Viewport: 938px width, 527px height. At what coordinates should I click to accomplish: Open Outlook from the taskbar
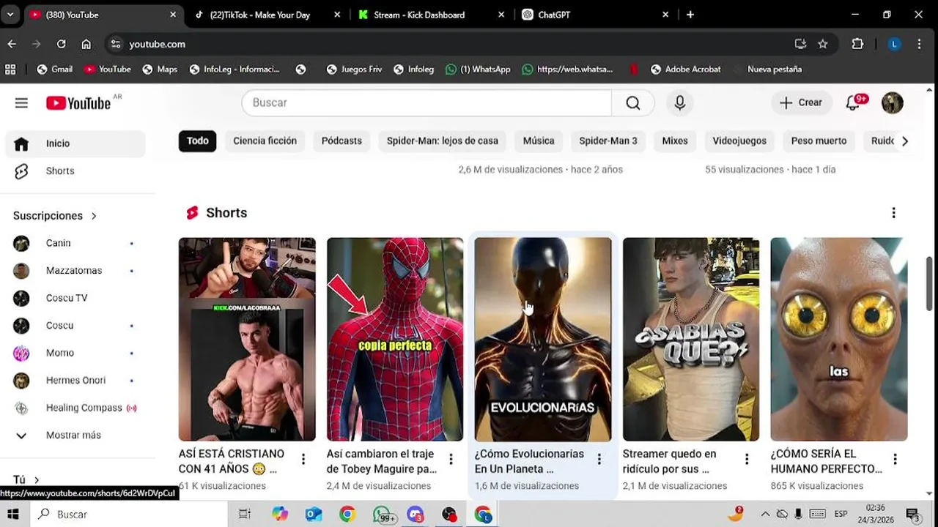click(x=314, y=515)
